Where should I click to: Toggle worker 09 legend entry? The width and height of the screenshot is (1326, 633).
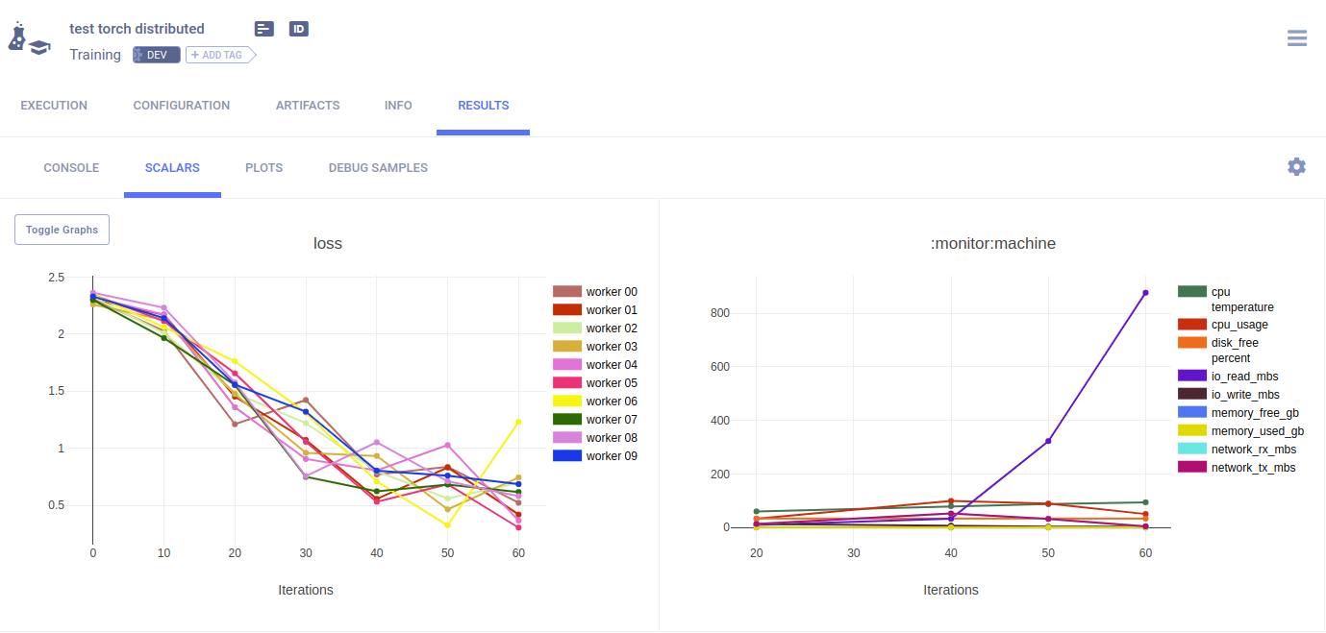pyautogui.click(x=611, y=456)
